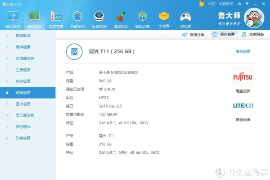This screenshot has height=180, width=270.
Task: Click 复制信息 copy info link
Action: (x=243, y=51)
